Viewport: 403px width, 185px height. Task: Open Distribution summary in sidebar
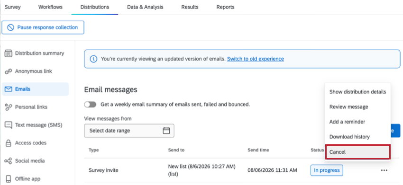35,53
